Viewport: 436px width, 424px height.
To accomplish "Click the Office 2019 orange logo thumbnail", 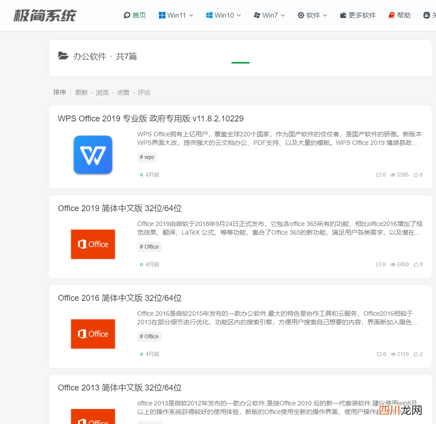I will 93,244.
